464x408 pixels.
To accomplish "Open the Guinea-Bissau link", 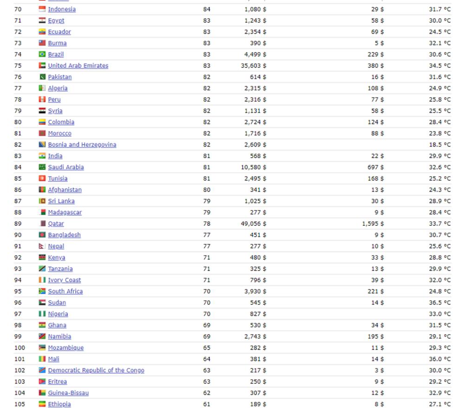I will tap(68, 393).
